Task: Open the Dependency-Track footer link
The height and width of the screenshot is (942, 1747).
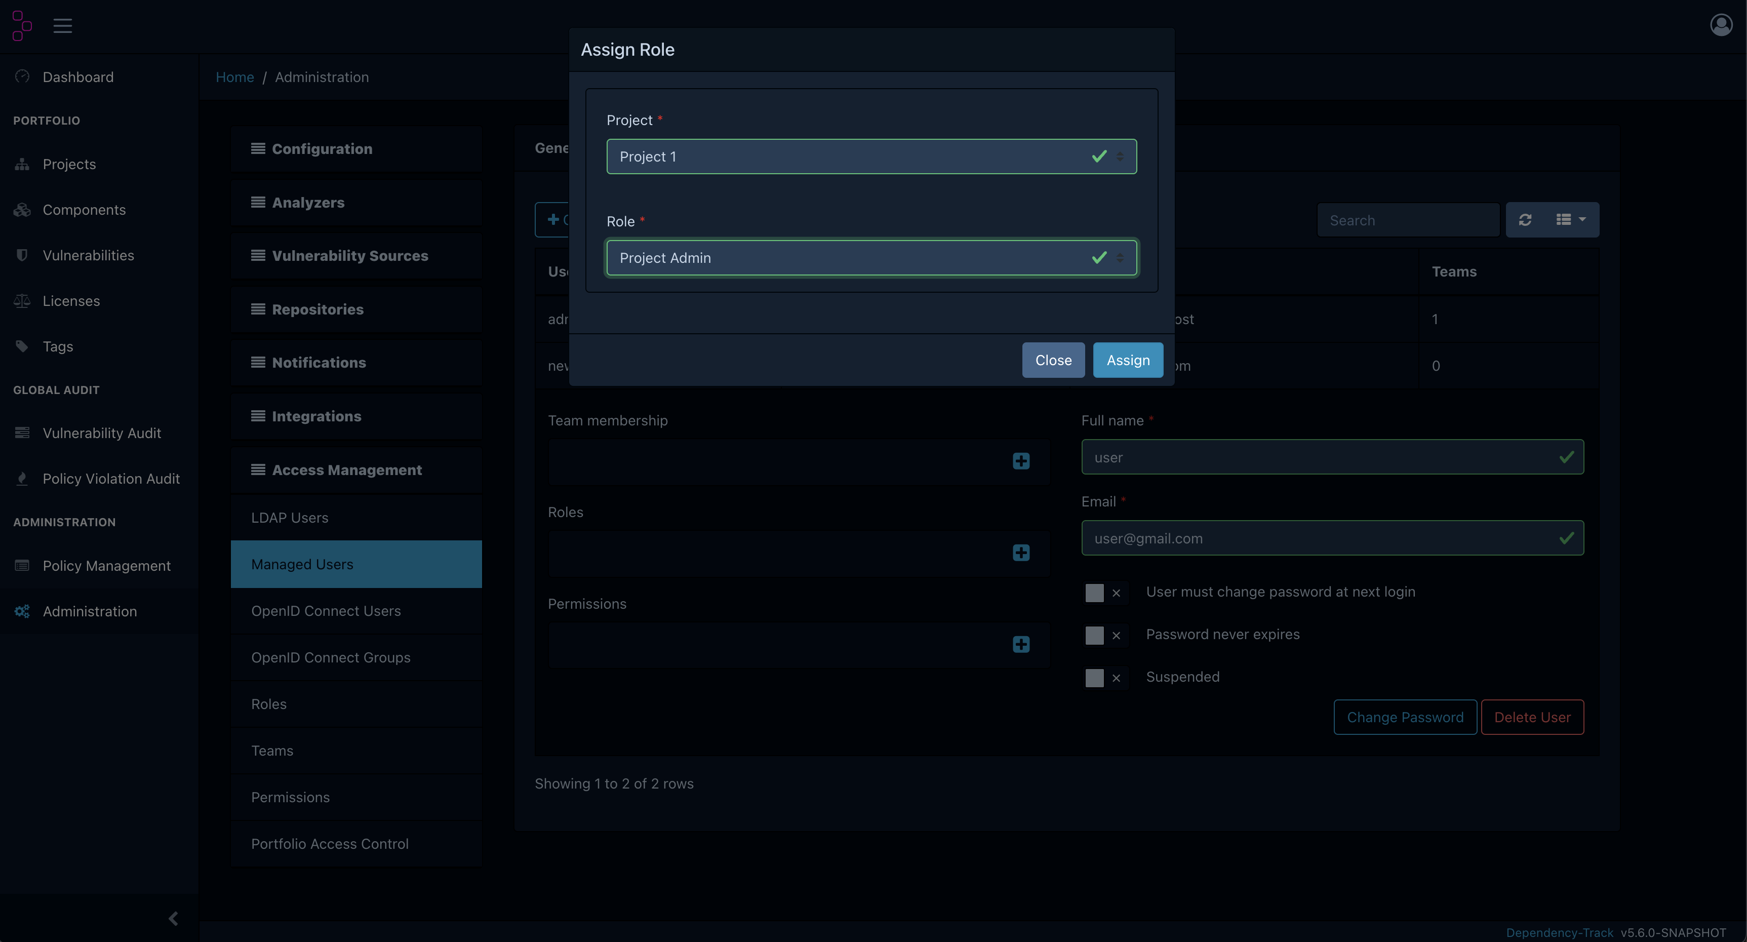Action: tap(1559, 932)
